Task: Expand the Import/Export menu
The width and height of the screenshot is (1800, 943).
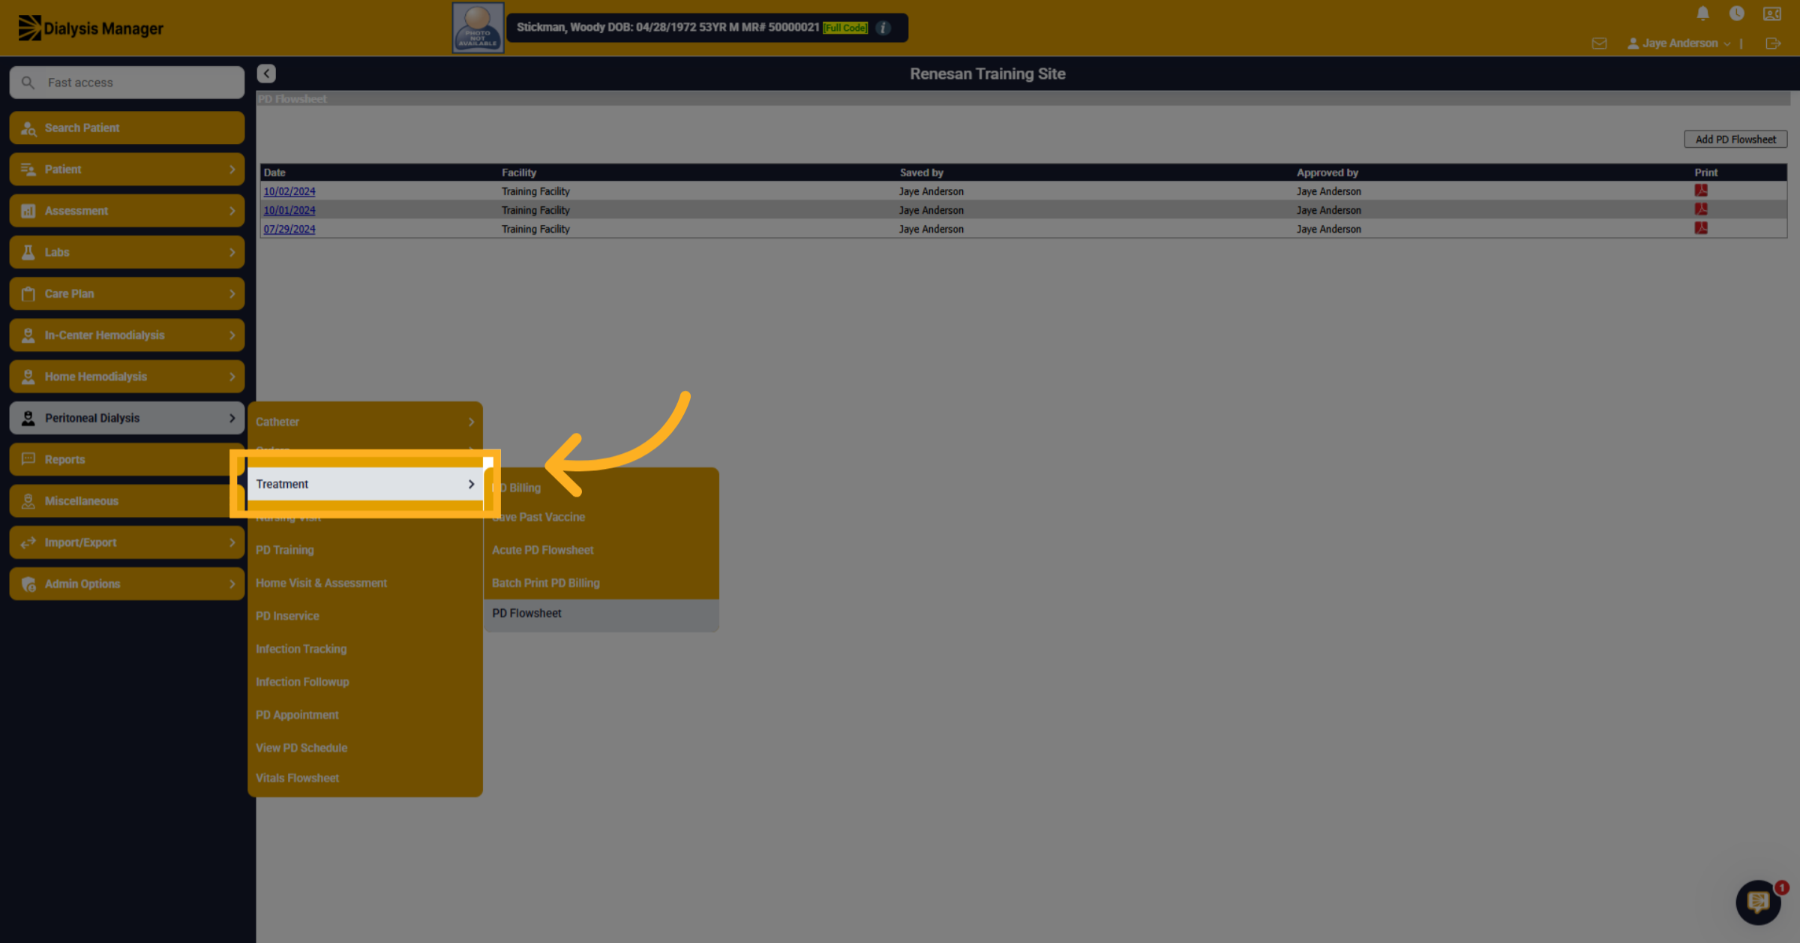Action: tap(127, 542)
